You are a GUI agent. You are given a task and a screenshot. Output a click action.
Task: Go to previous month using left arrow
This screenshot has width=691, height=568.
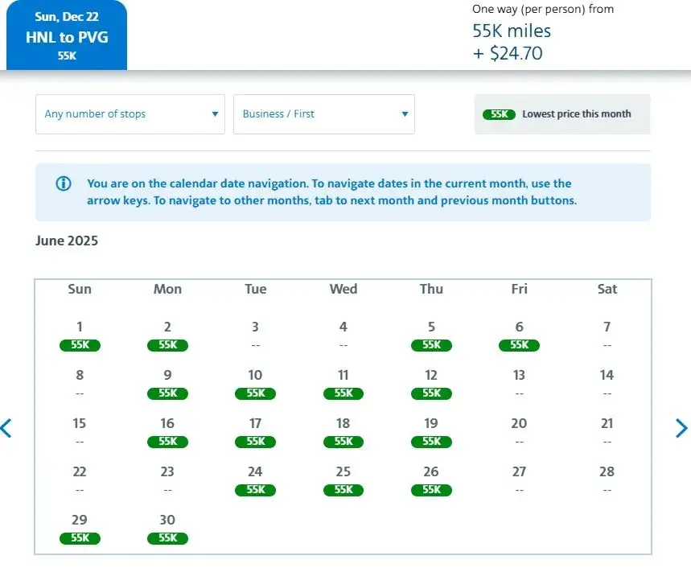(x=6, y=428)
